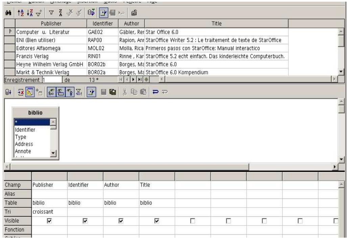Open the sort order Z/A dialog icon
The height and width of the screenshot is (239, 347).
[61, 13]
